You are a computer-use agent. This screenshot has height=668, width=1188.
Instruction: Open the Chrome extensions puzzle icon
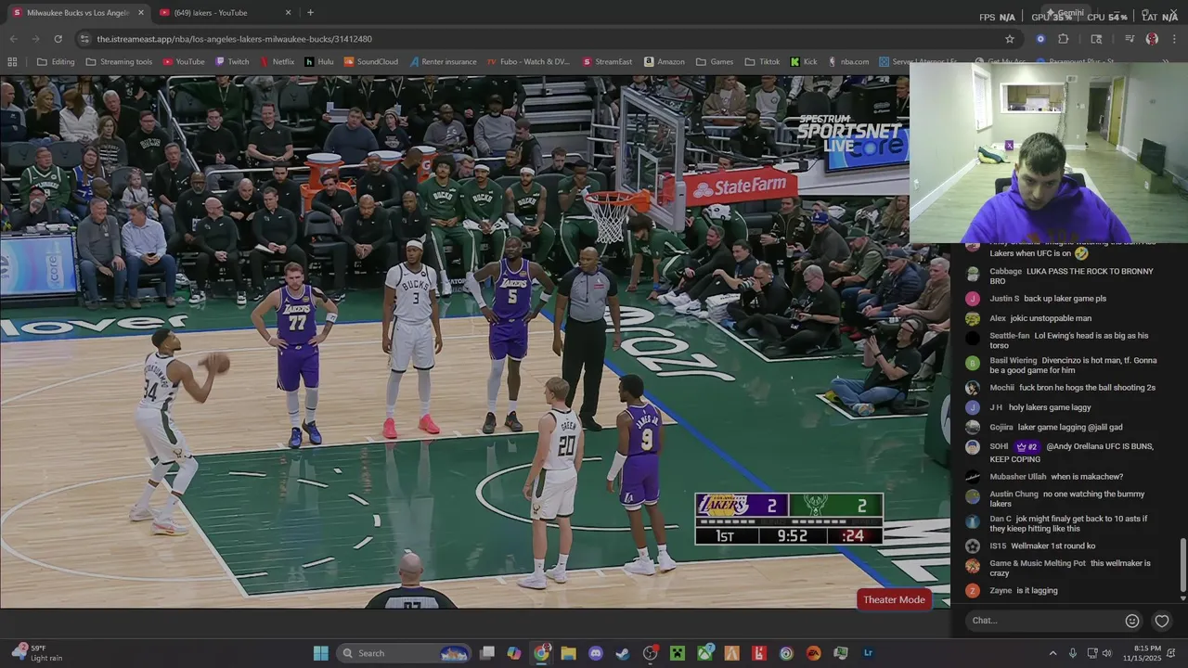click(1064, 39)
